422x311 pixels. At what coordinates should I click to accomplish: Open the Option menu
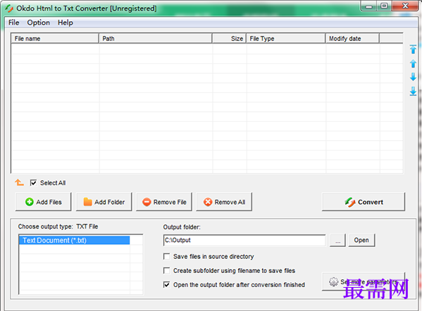[39, 23]
